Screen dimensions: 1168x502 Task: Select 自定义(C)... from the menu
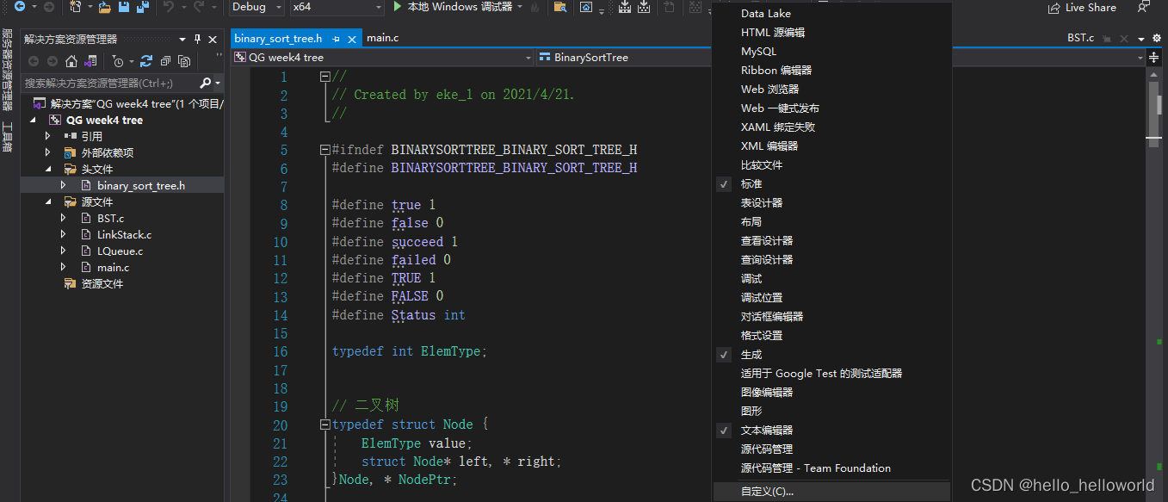click(765, 491)
